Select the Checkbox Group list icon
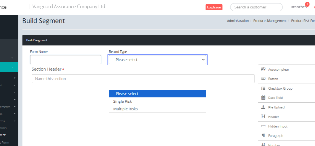Image resolution: width=315 pixels, height=146 pixels. [263, 88]
